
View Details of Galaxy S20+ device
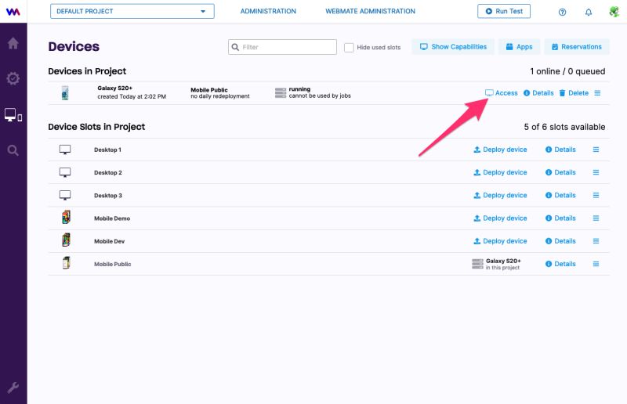[x=538, y=93]
